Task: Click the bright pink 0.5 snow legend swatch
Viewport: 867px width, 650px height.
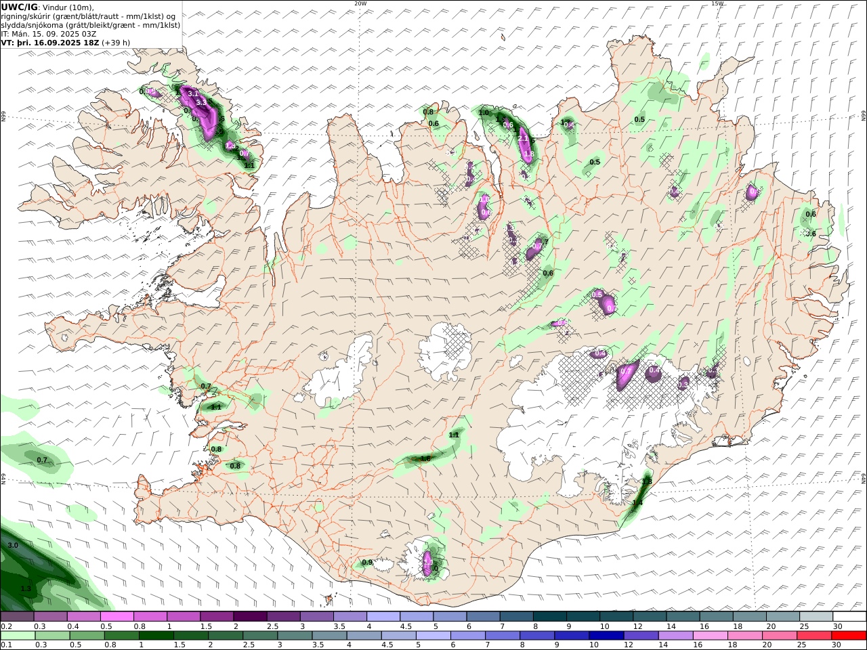Action: click(117, 617)
